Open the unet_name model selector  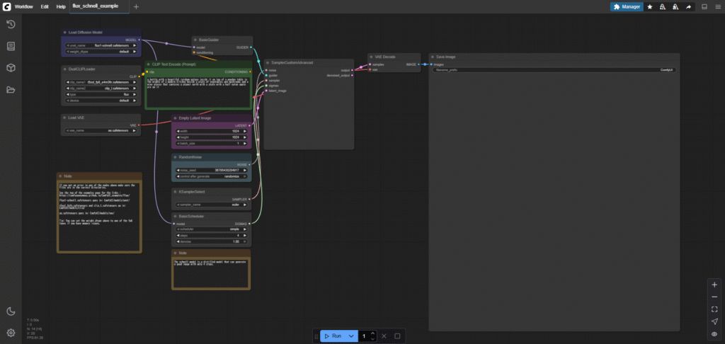tap(101, 45)
